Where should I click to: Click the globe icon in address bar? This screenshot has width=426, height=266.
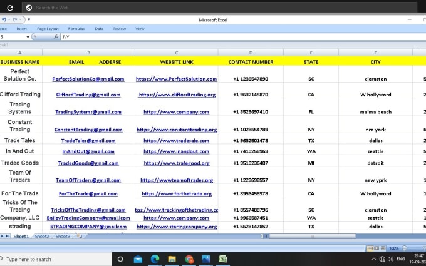coord(29,8)
